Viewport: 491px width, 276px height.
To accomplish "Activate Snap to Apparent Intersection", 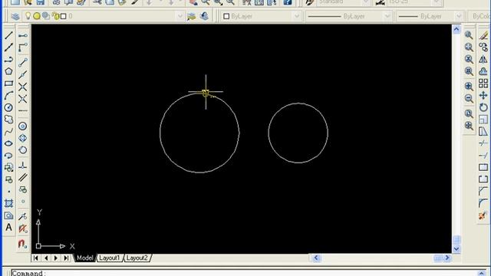I will click(x=22, y=99).
